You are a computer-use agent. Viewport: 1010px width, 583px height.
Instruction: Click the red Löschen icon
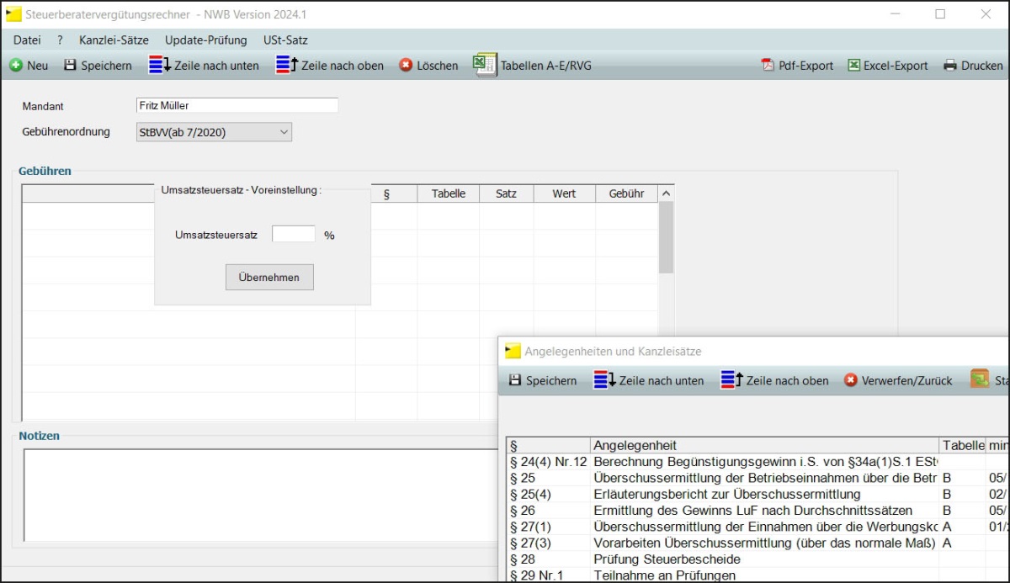pyautogui.click(x=406, y=66)
